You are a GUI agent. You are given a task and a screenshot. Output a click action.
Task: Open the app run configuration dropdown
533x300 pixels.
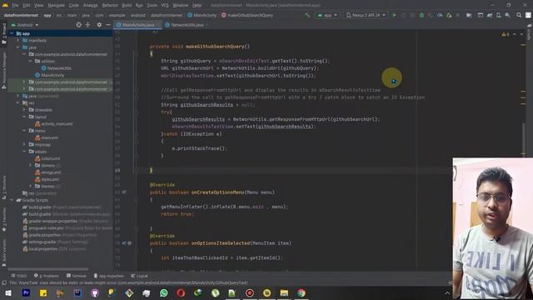tap(327, 15)
